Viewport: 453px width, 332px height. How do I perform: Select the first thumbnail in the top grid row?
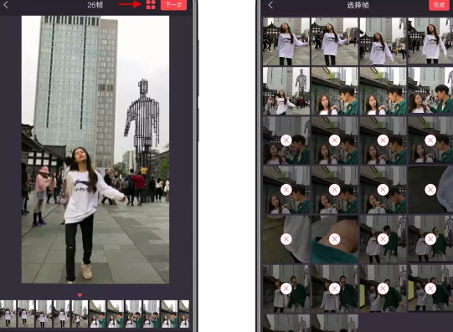pos(286,42)
